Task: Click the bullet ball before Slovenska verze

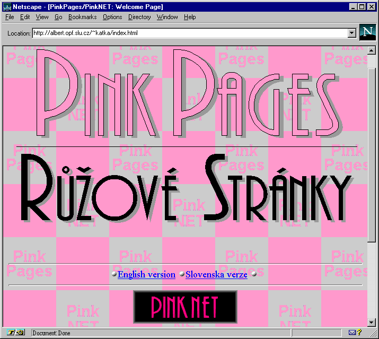Action: pos(182,274)
